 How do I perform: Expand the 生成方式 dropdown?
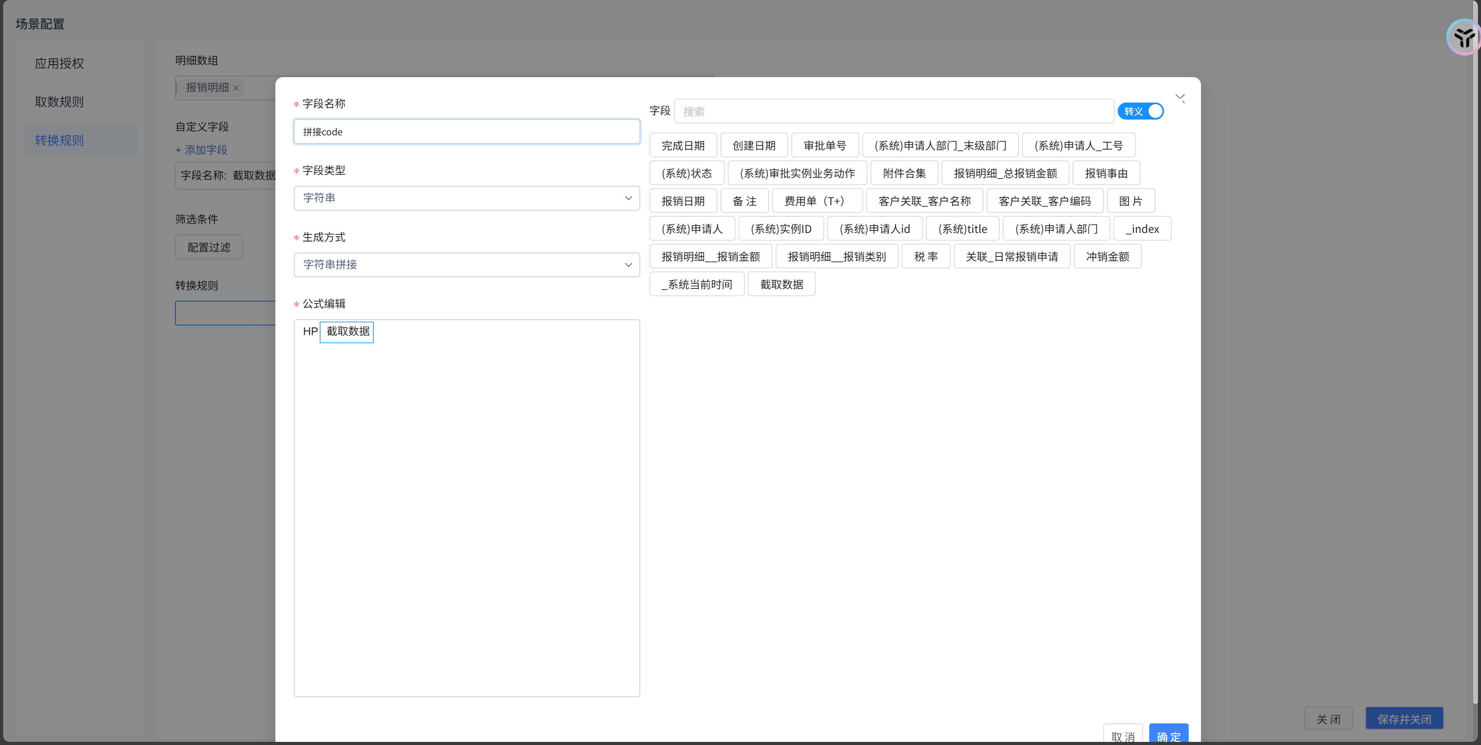(x=466, y=265)
